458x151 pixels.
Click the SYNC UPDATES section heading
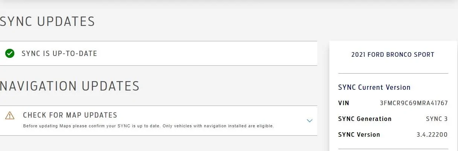(x=47, y=21)
